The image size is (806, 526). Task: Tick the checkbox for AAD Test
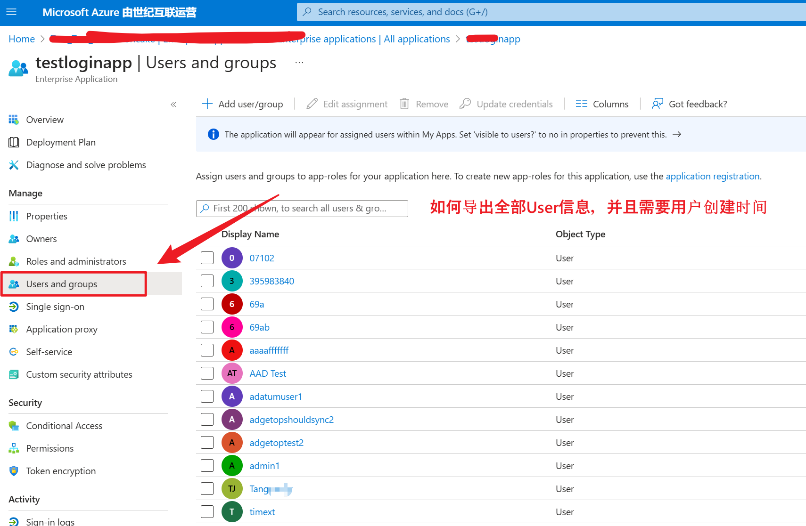click(x=207, y=373)
